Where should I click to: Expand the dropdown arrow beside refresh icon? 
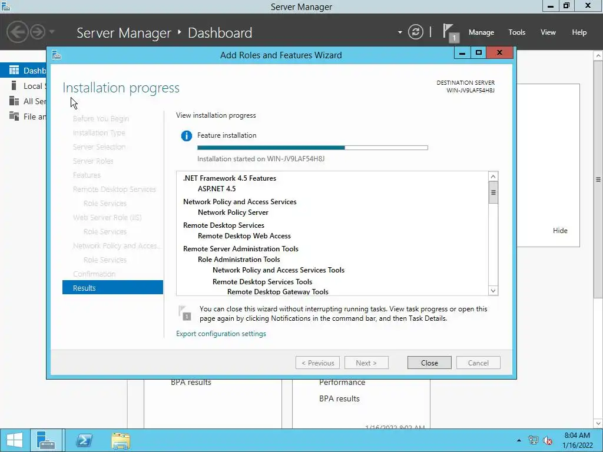point(400,32)
